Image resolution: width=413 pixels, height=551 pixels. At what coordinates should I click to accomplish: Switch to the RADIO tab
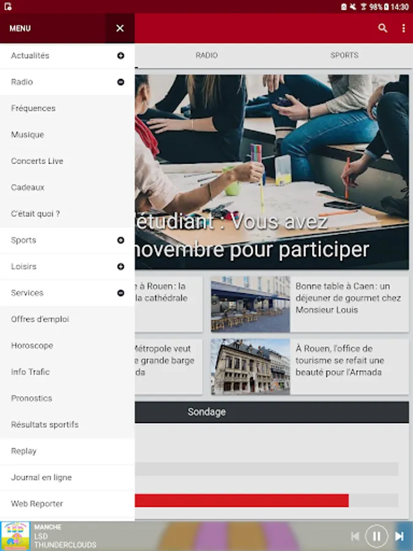pos(207,55)
